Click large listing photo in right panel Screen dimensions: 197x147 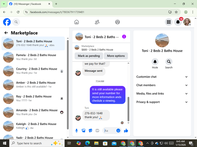[162, 40]
